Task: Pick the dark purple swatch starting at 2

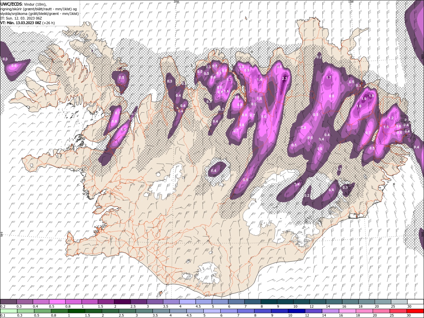Action: [122, 302]
